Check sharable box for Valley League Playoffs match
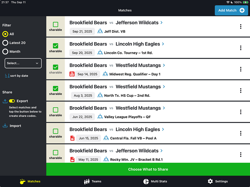This screenshot has width=250, height=187. [55, 110]
